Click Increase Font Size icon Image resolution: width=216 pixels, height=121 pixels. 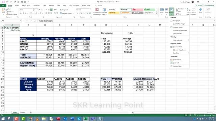[40, 10]
